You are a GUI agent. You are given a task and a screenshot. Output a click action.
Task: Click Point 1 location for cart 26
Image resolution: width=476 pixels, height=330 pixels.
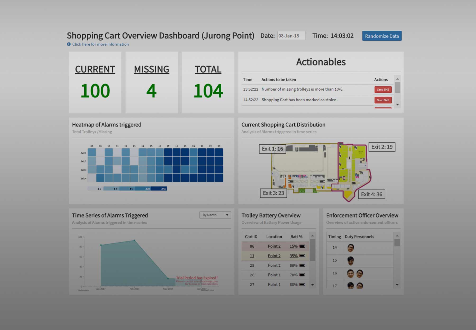pos(274,275)
